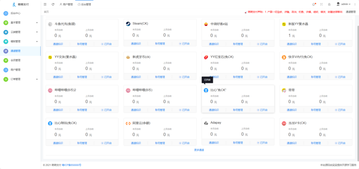Click the 新虎牙币(ck) channel logo

pos(128,57)
